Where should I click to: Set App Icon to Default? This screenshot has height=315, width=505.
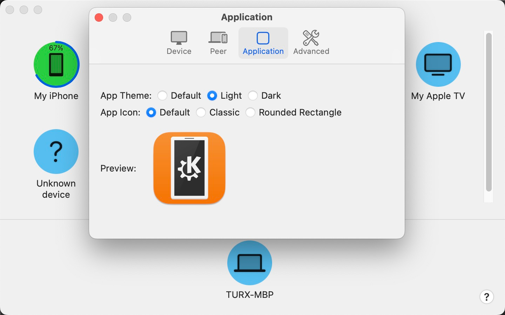tap(151, 112)
